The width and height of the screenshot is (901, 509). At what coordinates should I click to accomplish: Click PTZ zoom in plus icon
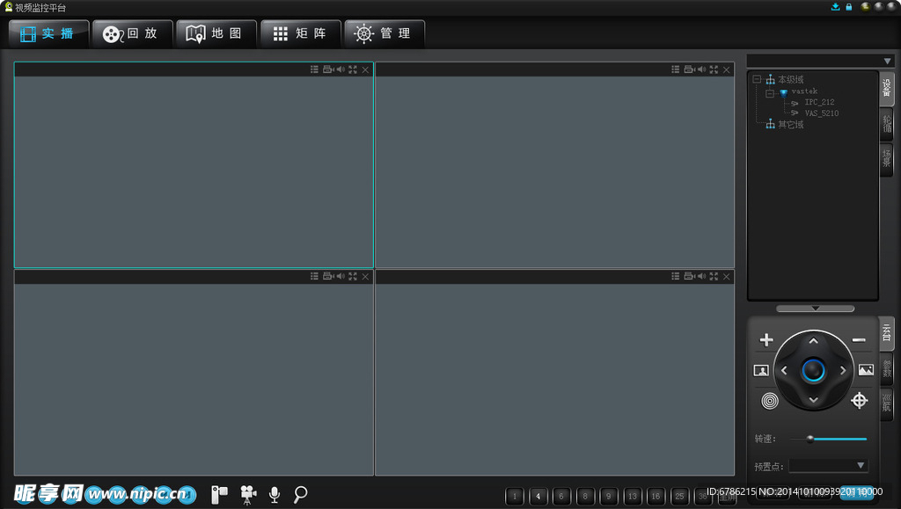coord(766,339)
